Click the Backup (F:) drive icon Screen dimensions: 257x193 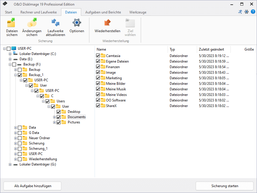(x=19, y=64)
